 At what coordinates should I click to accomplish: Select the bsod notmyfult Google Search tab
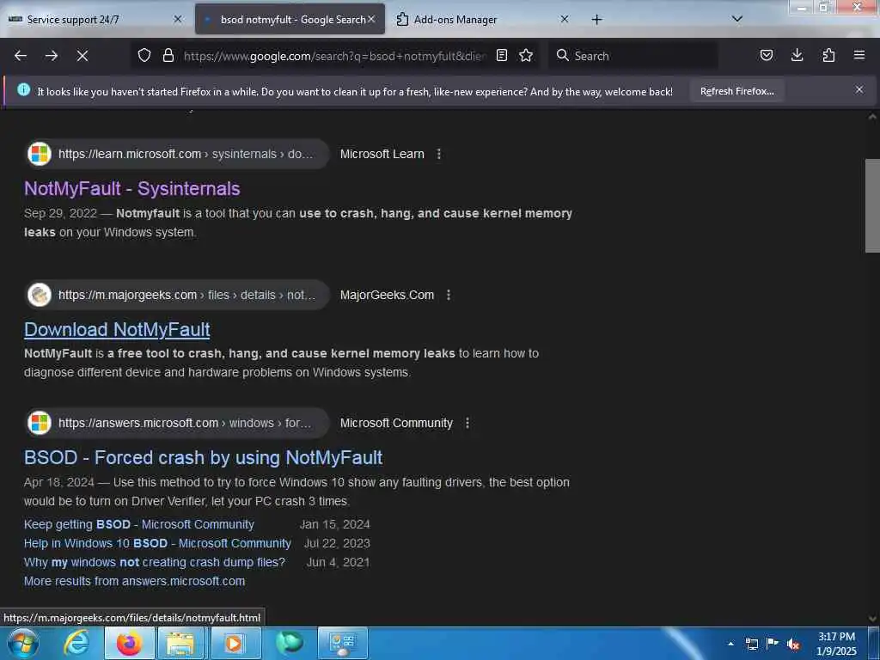click(x=290, y=20)
